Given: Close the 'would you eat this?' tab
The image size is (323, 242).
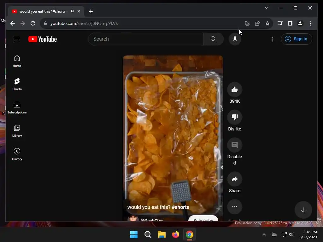Looking at the screenshot, I should pyautogui.click(x=79, y=11).
